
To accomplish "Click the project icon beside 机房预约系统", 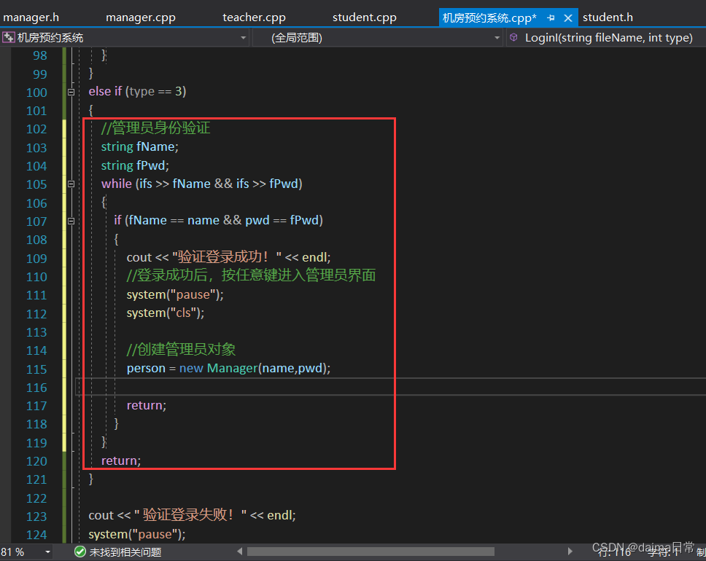I will pos(9,37).
